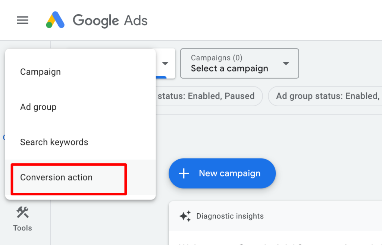Open the hamburger main menu

pos(22,20)
